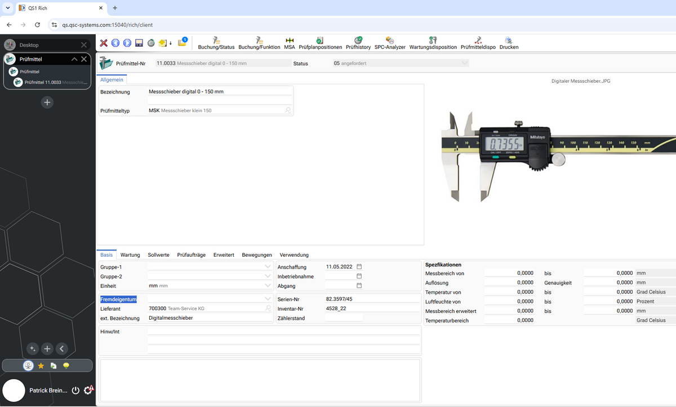Image resolution: width=676 pixels, height=407 pixels.
Task: Click the Serien-Nr field
Action: pyautogui.click(x=372, y=299)
